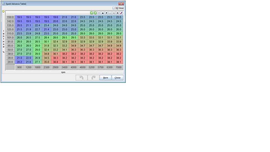The width and height of the screenshot is (270, 152).
Task: Select the 1200 rpm column header
Action: (x=29, y=67)
